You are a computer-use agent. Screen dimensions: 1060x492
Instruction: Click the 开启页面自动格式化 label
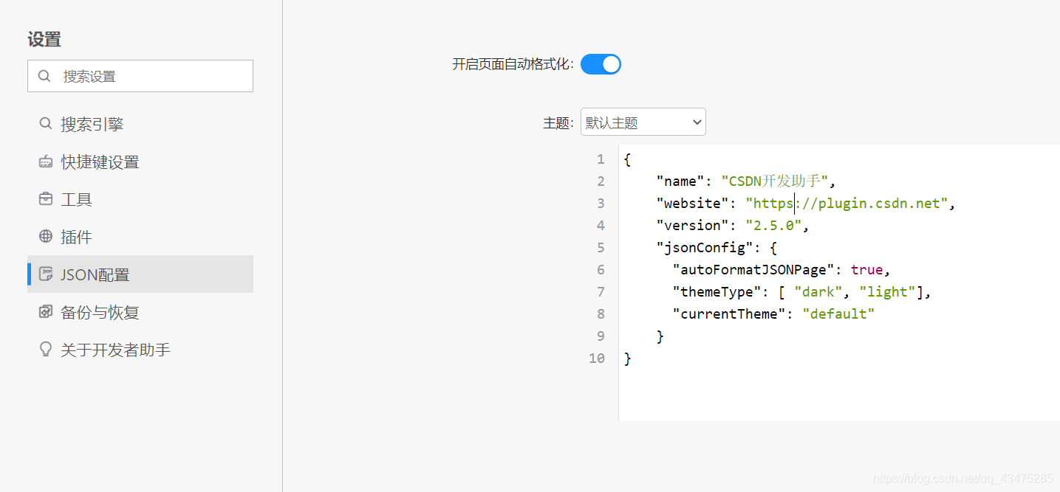click(x=513, y=64)
